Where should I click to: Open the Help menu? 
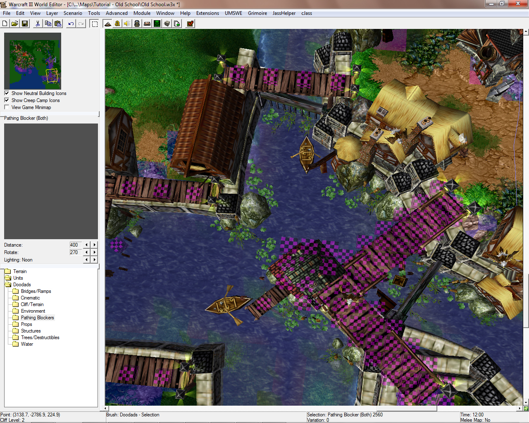point(185,13)
